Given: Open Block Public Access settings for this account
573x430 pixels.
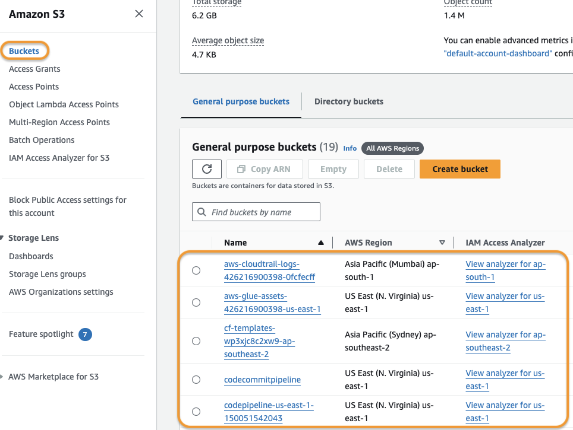Looking at the screenshot, I should pos(68,206).
